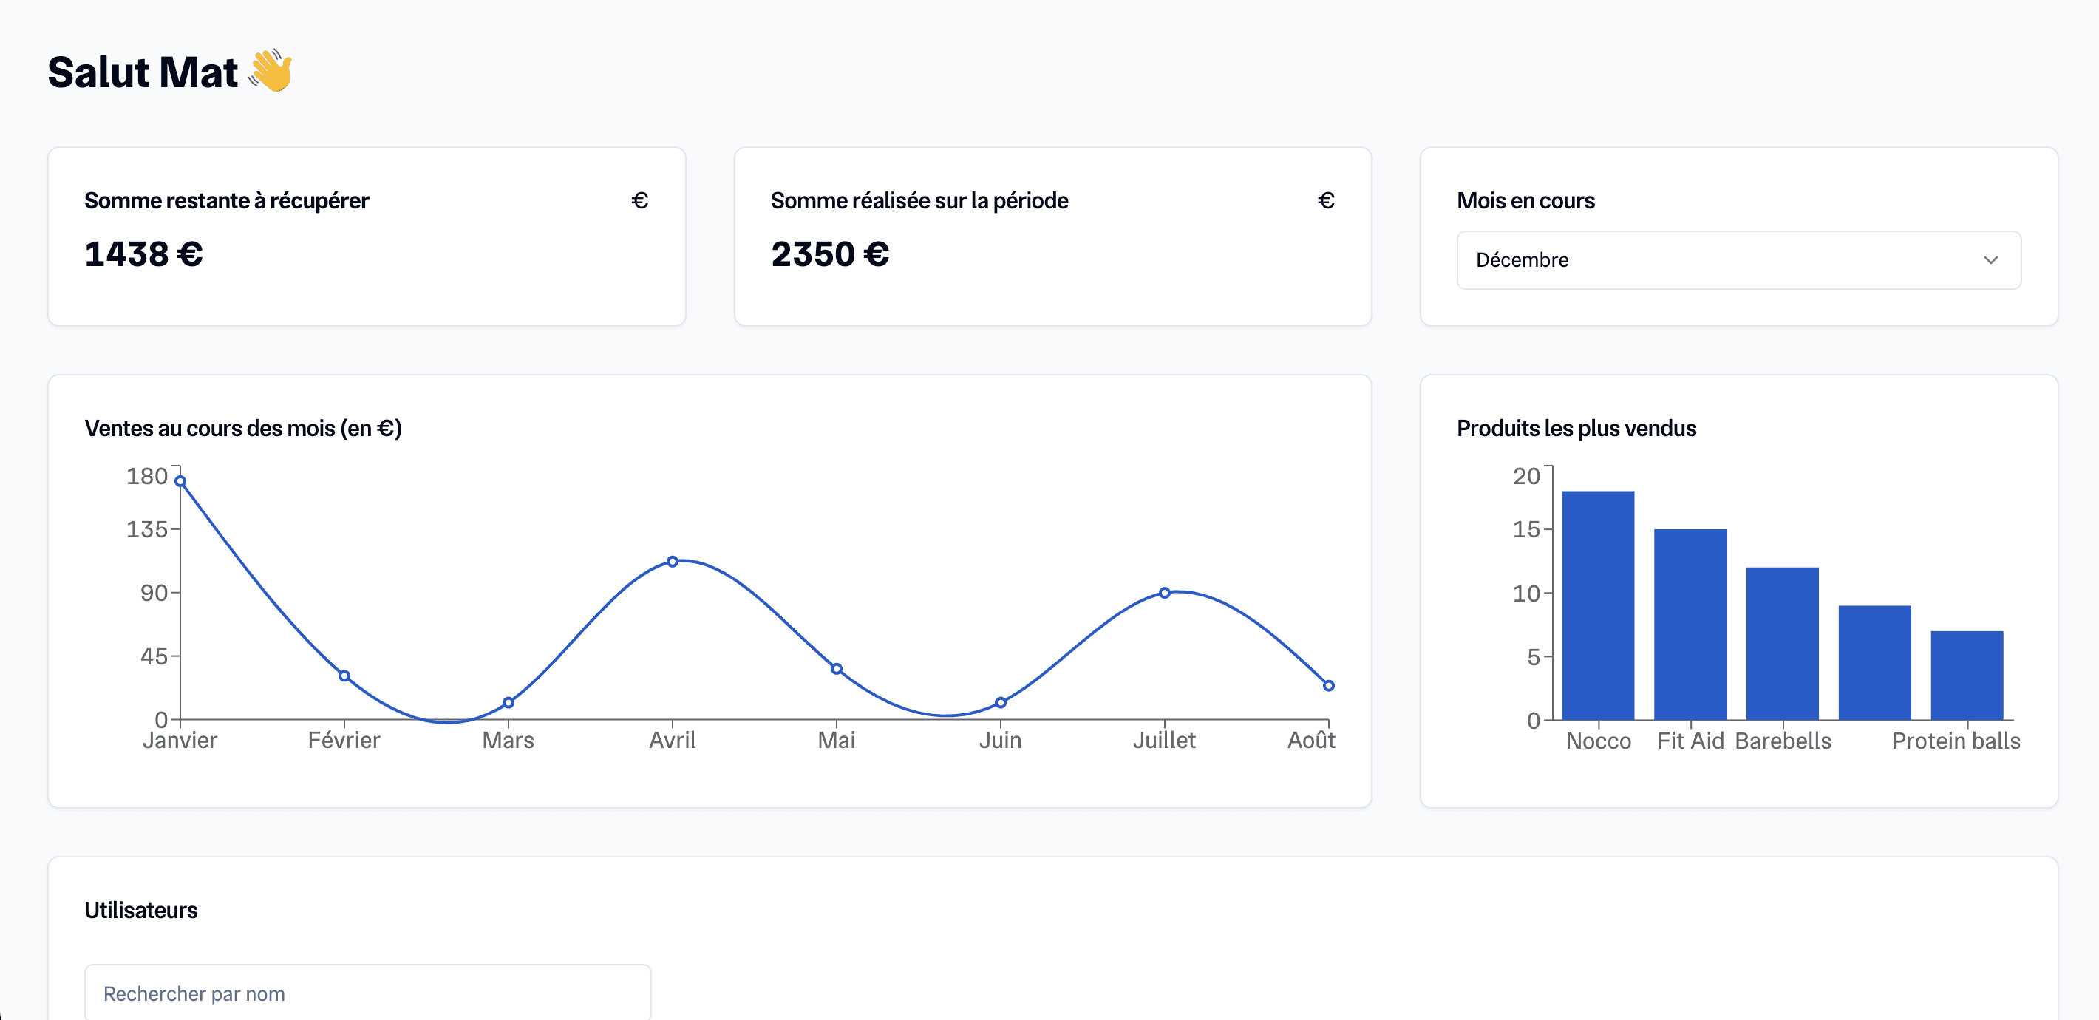Click the 1438 € remaining amount
The width and height of the screenshot is (2099, 1020).
(143, 254)
